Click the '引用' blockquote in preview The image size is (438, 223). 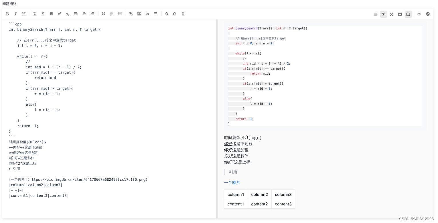[x=233, y=172]
